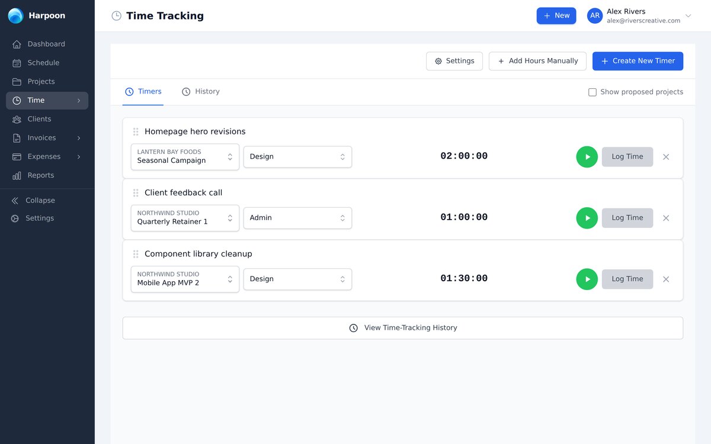Grab drag handle of Homepage hero revisions
711x444 pixels.
pyautogui.click(x=136, y=131)
